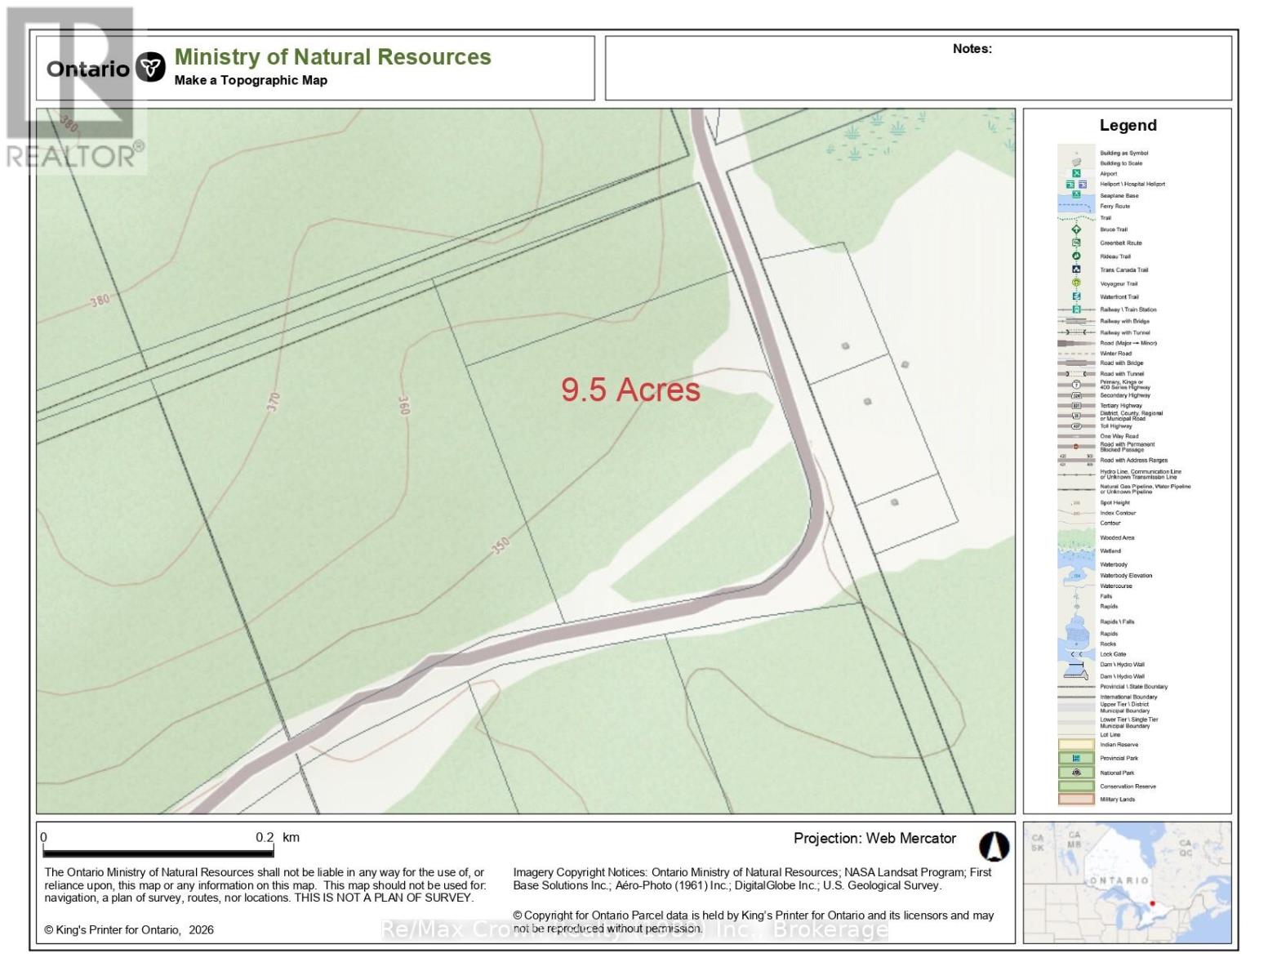Image resolution: width=1268 pixels, height=980 pixels.
Task: Click the Voyageur Trail yellow icon
Action: point(1076,283)
